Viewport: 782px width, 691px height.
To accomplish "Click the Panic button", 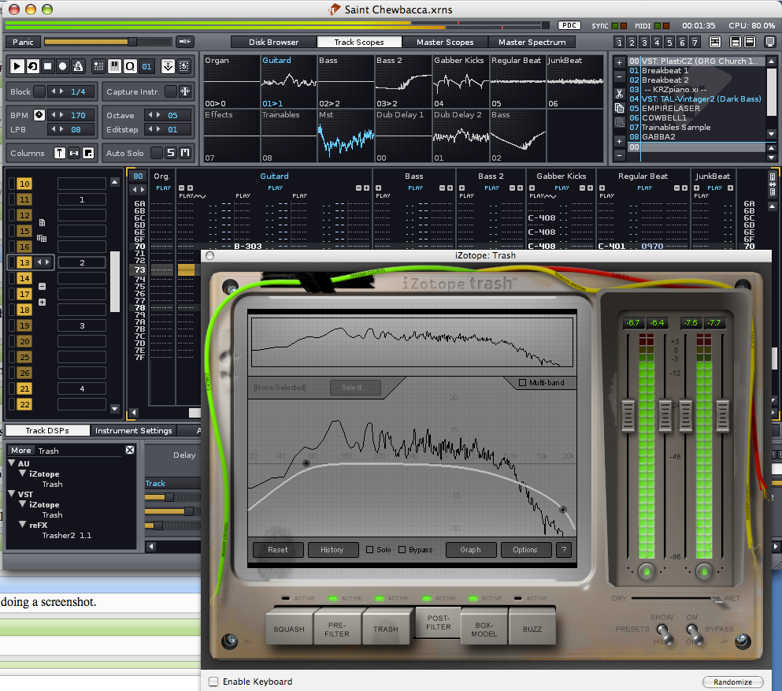I will click(x=23, y=42).
